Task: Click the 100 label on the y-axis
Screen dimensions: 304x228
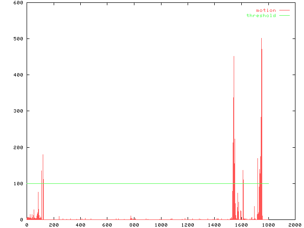Action: 19,183
